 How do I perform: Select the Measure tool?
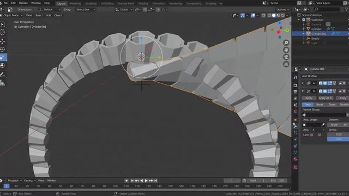[2, 83]
